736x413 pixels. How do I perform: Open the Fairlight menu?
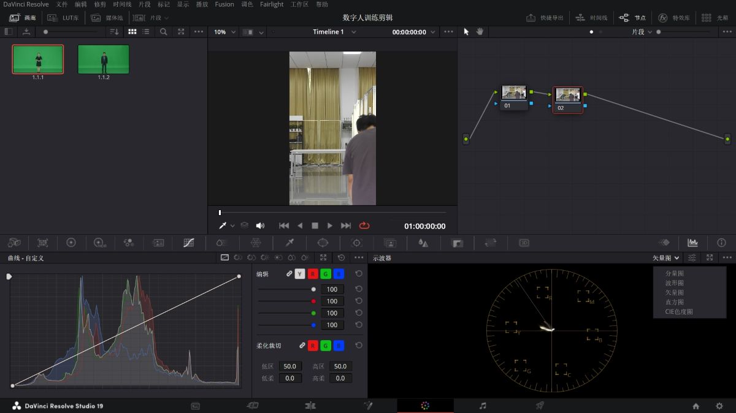tap(271, 4)
